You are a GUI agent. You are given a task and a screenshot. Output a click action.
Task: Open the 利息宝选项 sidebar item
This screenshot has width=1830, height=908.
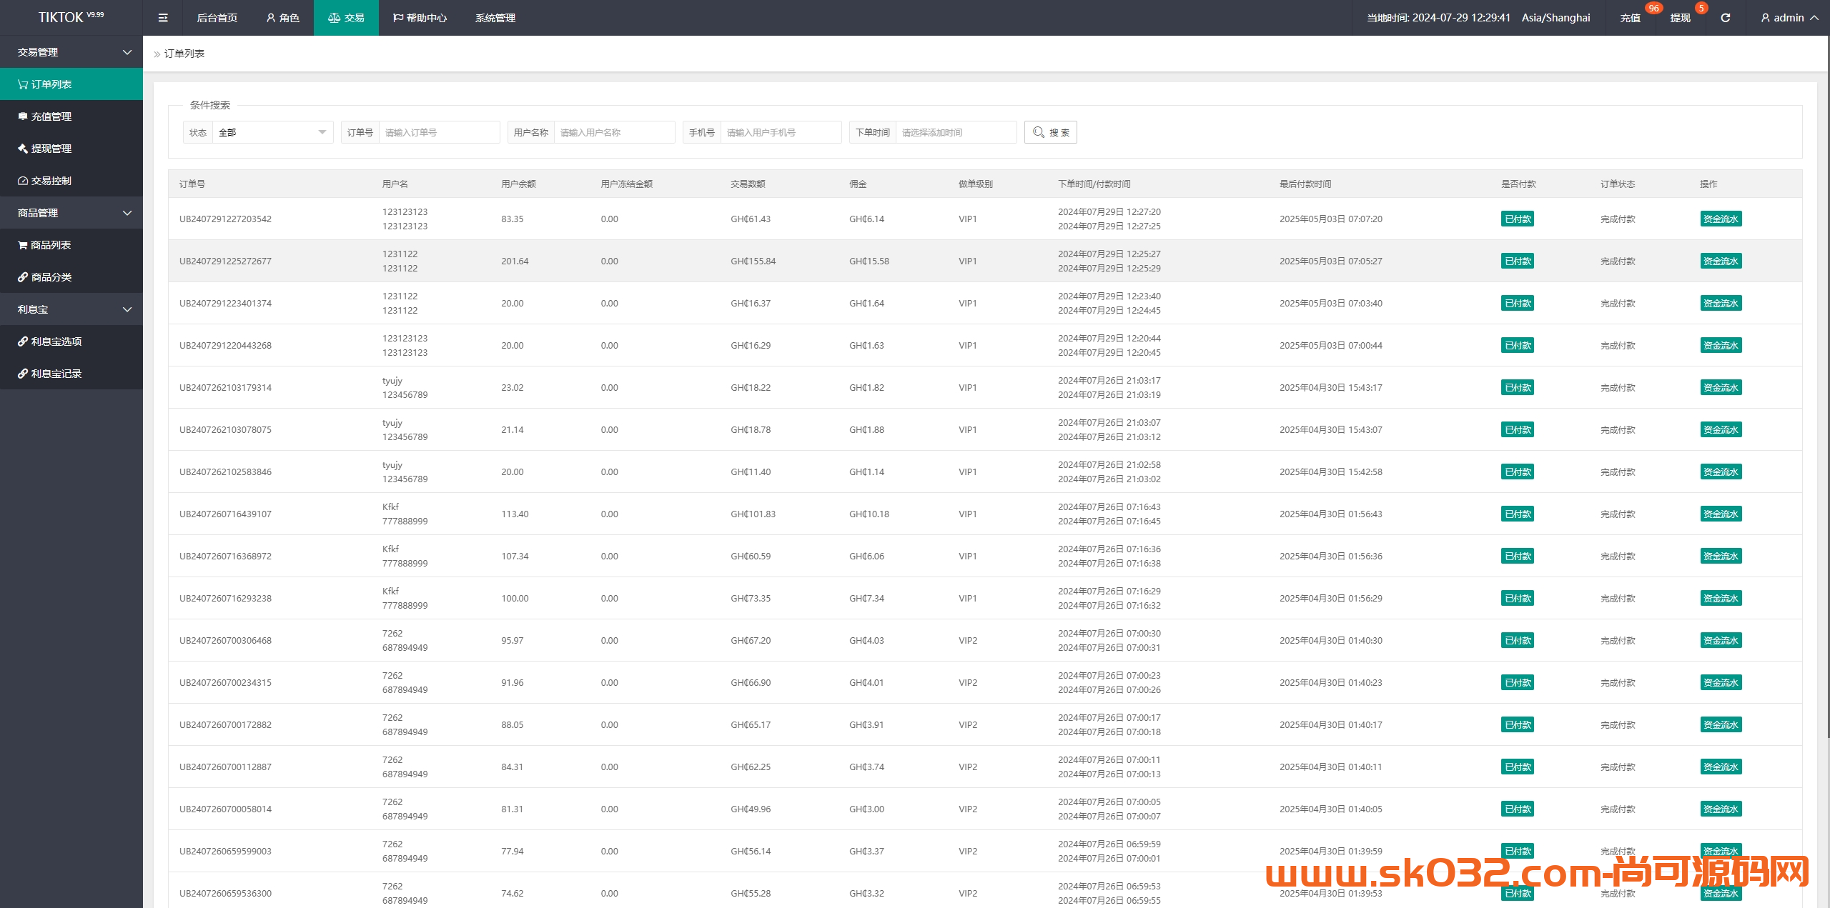coord(71,341)
